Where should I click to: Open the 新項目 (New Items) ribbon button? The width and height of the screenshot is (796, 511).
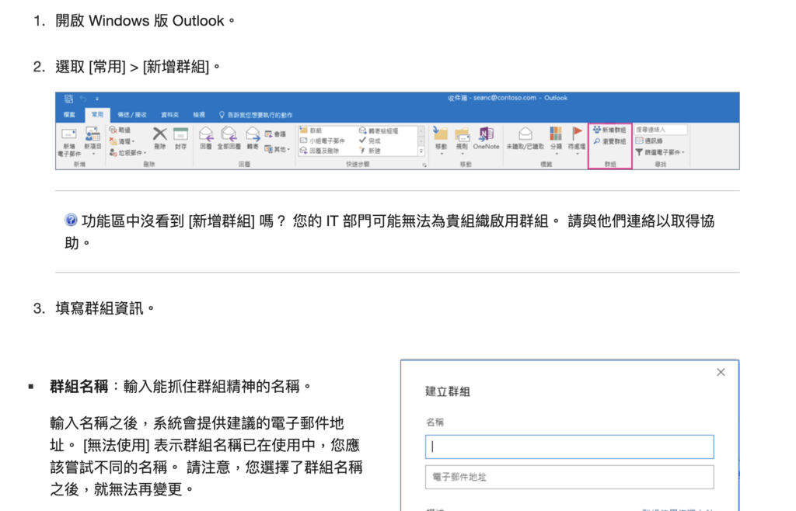(93, 141)
